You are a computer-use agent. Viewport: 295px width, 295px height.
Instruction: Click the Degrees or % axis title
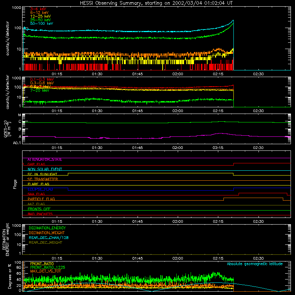[x=10, y=276]
